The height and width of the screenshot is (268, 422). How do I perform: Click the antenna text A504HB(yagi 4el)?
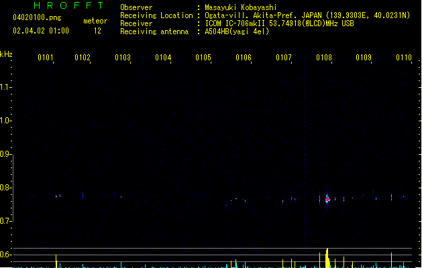(x=237, y=31)
